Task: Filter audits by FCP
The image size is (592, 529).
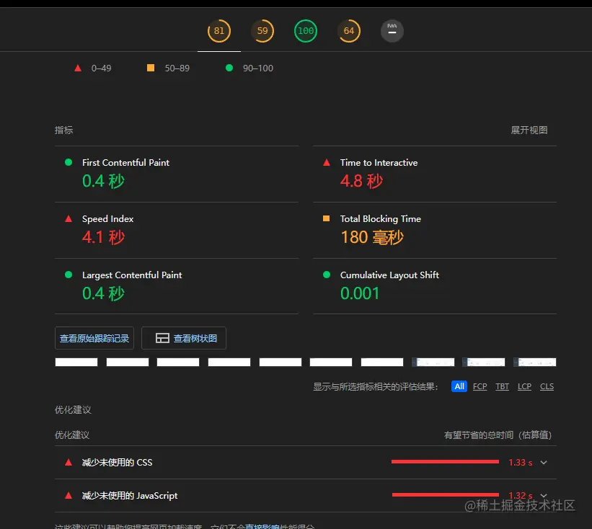Action: pos(480,386)
